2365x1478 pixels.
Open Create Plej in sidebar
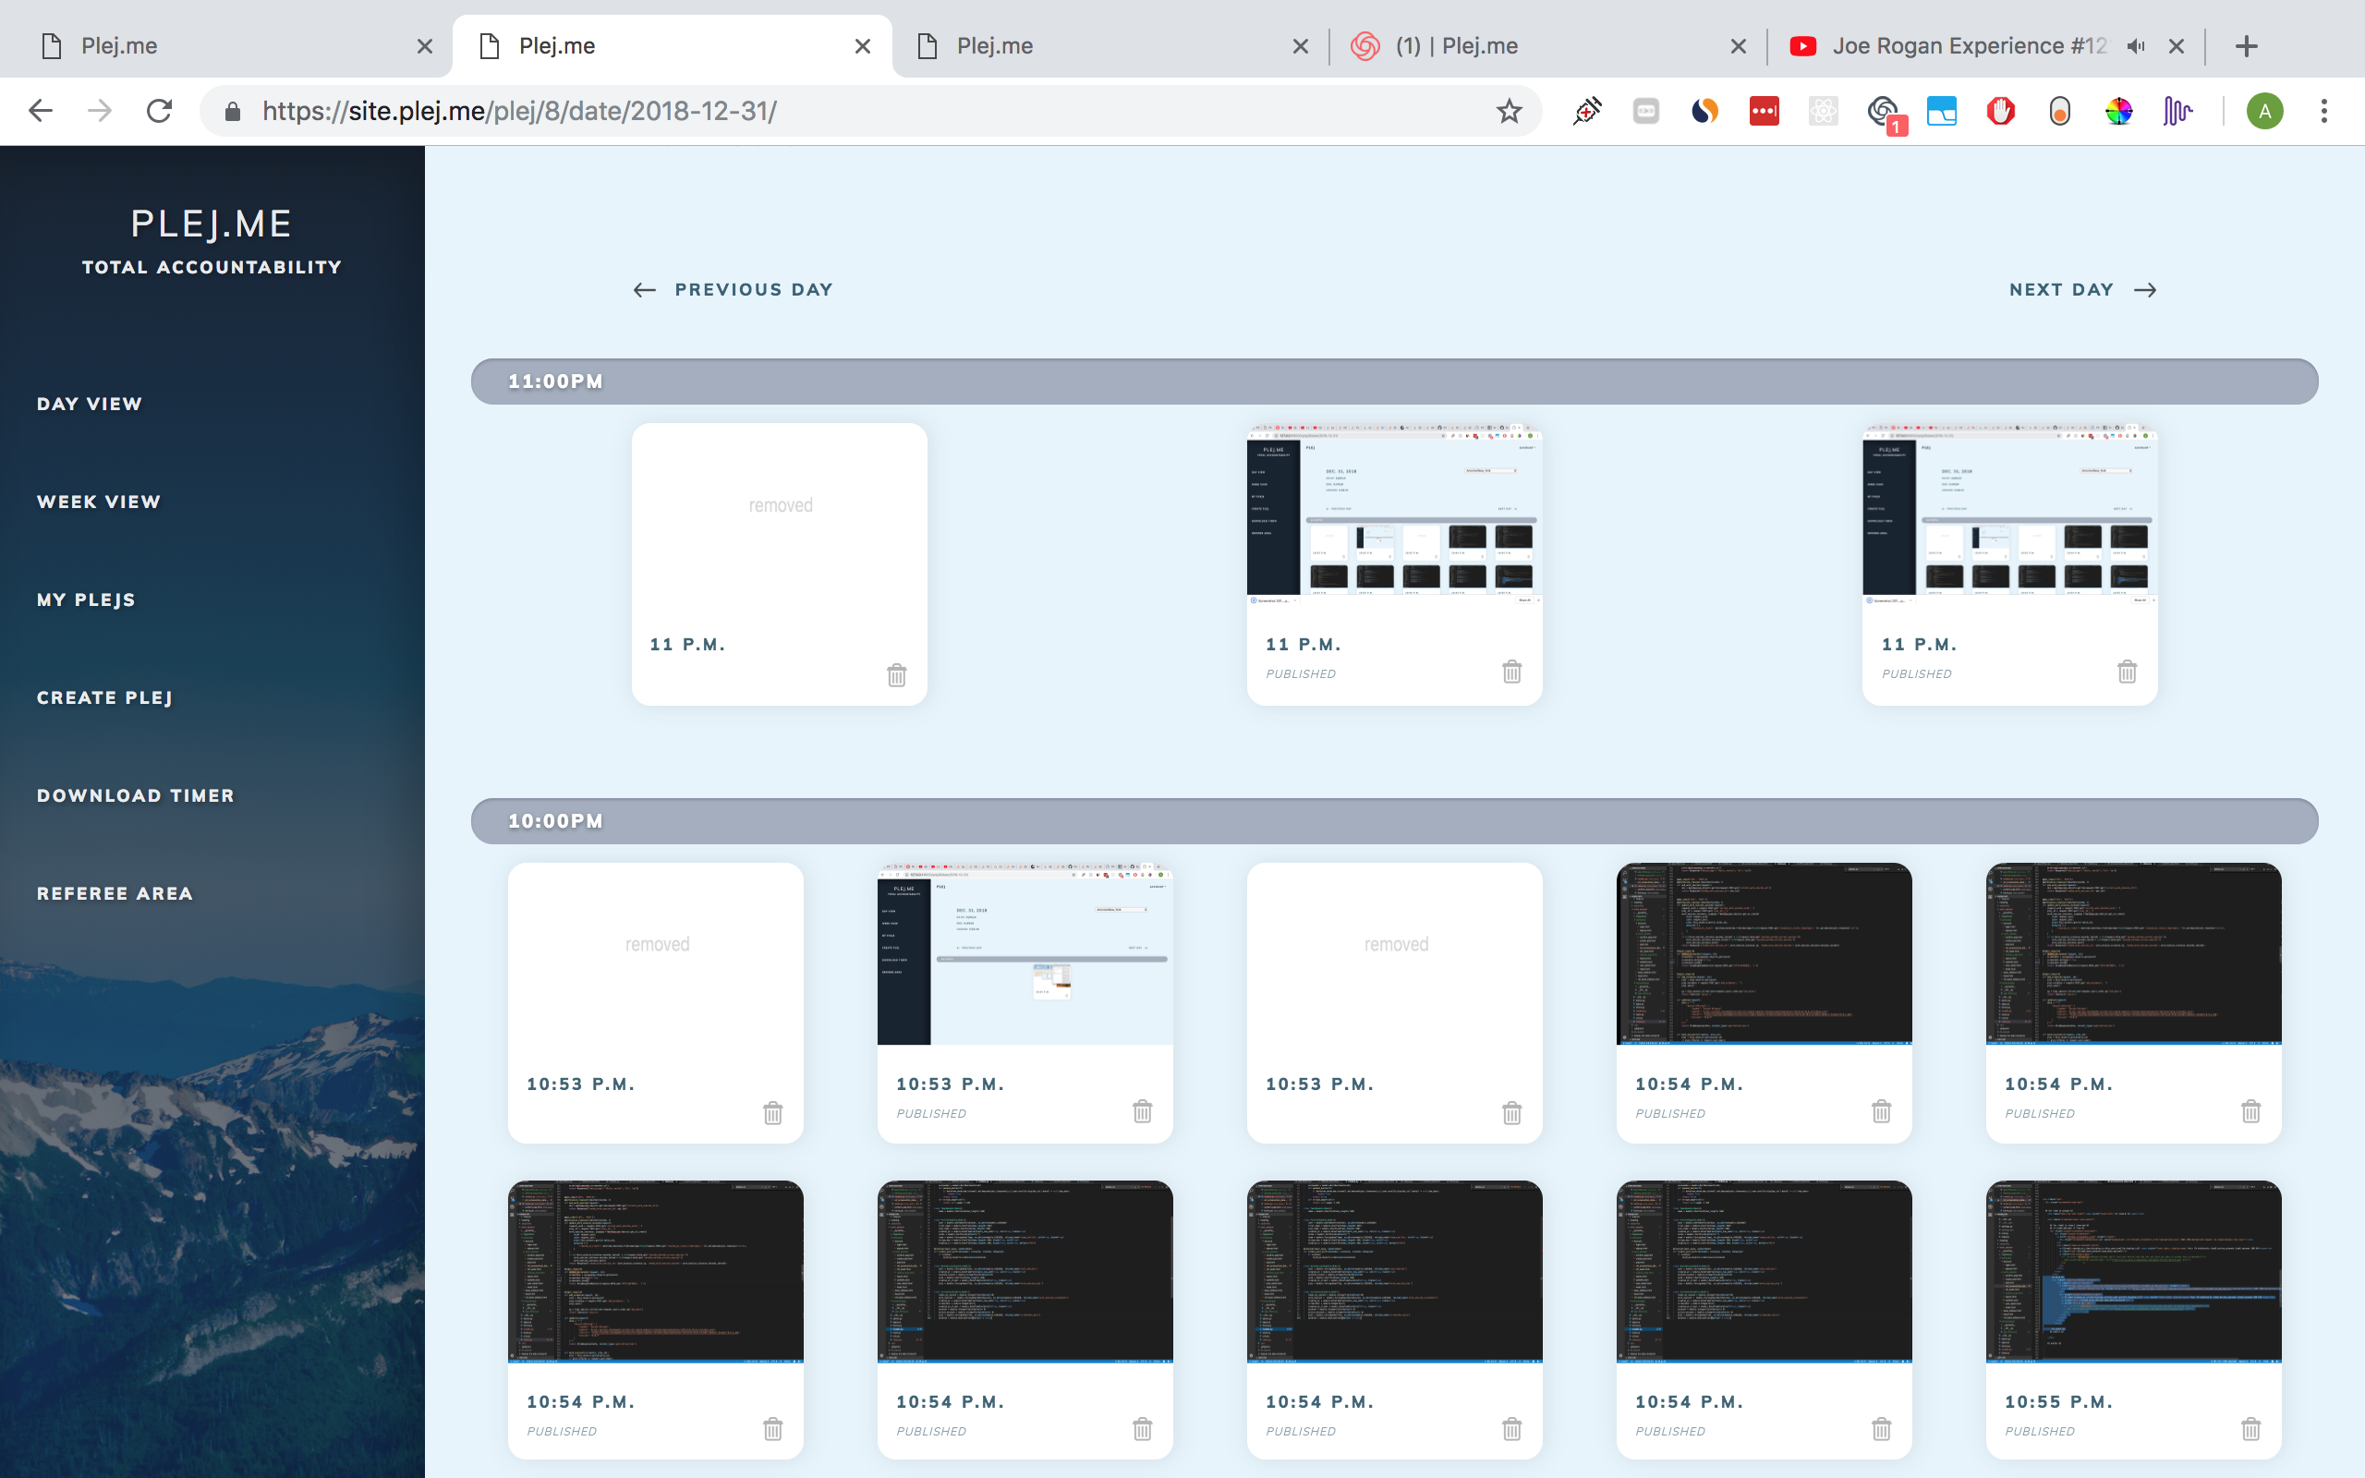point(104,698)
